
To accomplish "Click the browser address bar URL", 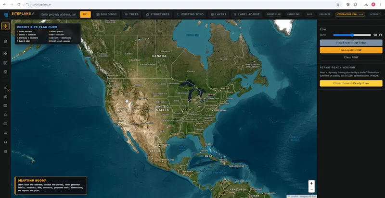I will click(x=41, y=4).
